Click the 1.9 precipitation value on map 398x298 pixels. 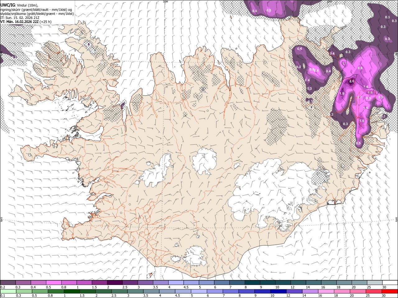tap(342, 94)
